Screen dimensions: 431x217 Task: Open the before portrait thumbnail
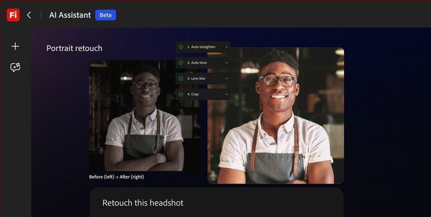coord(145,116)
